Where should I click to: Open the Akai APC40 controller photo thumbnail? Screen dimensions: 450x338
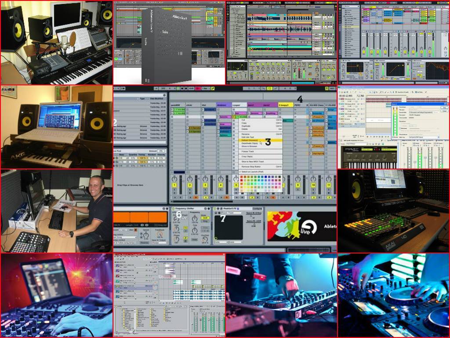394,211
